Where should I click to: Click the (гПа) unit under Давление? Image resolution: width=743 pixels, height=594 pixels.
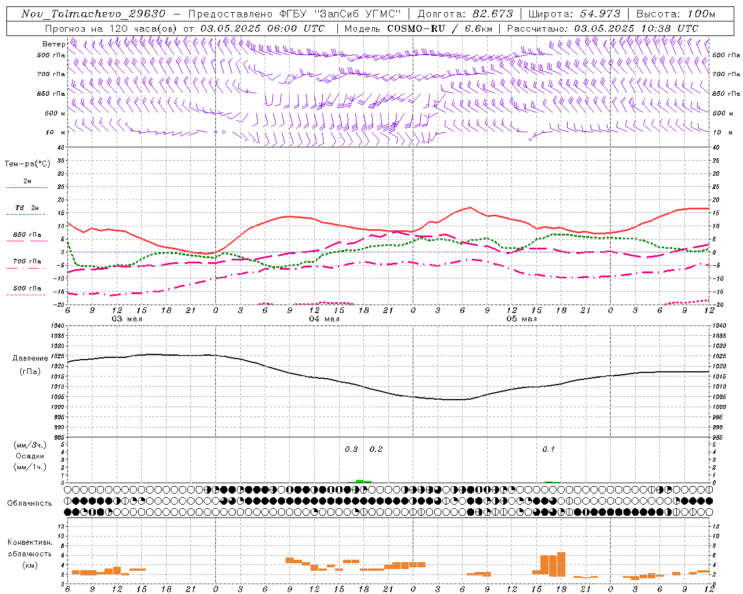[x=30, y=372]
